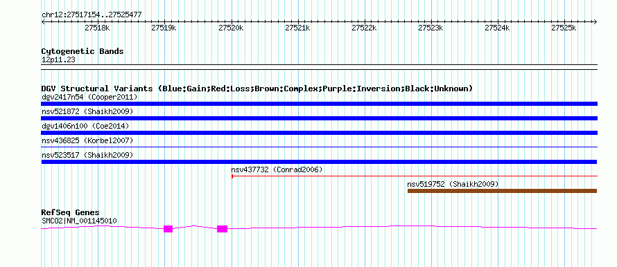Screen dimensions: 617x267
Task: Click the SMCO2|NM_001145010 gene label
Action: point(79,221)
